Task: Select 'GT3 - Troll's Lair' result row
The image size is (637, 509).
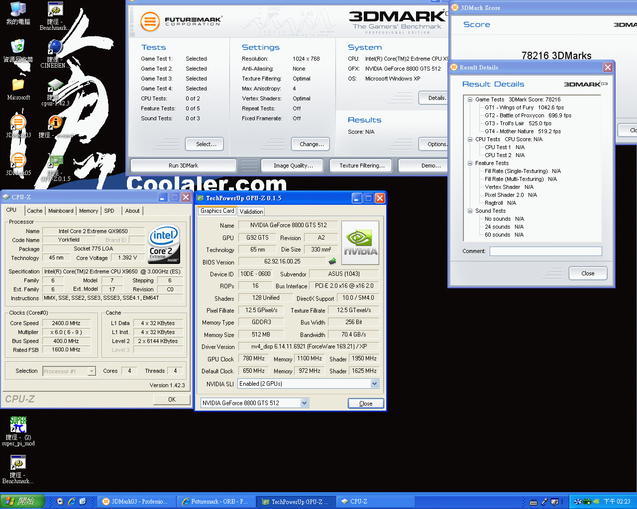Action: pyautogui.click(x=518, y=123)
